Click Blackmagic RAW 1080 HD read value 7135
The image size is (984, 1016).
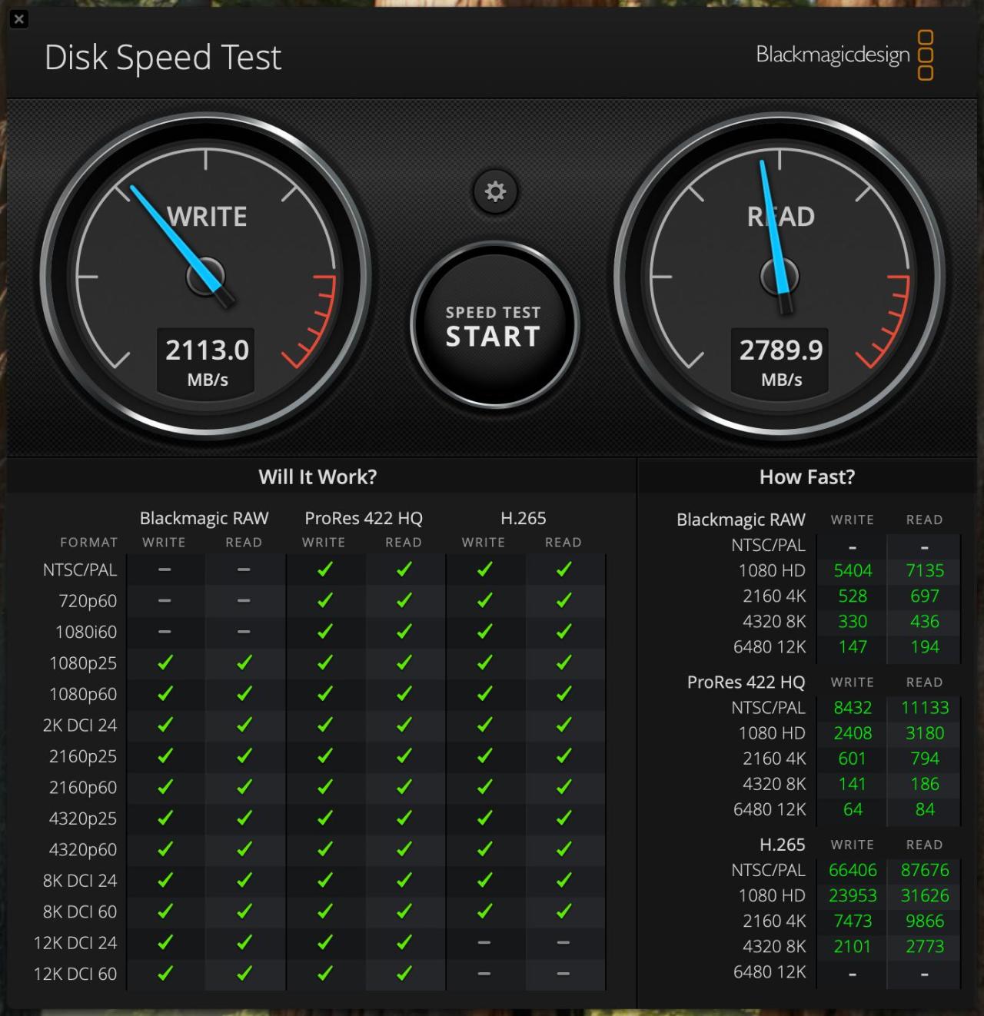[925, 571]
